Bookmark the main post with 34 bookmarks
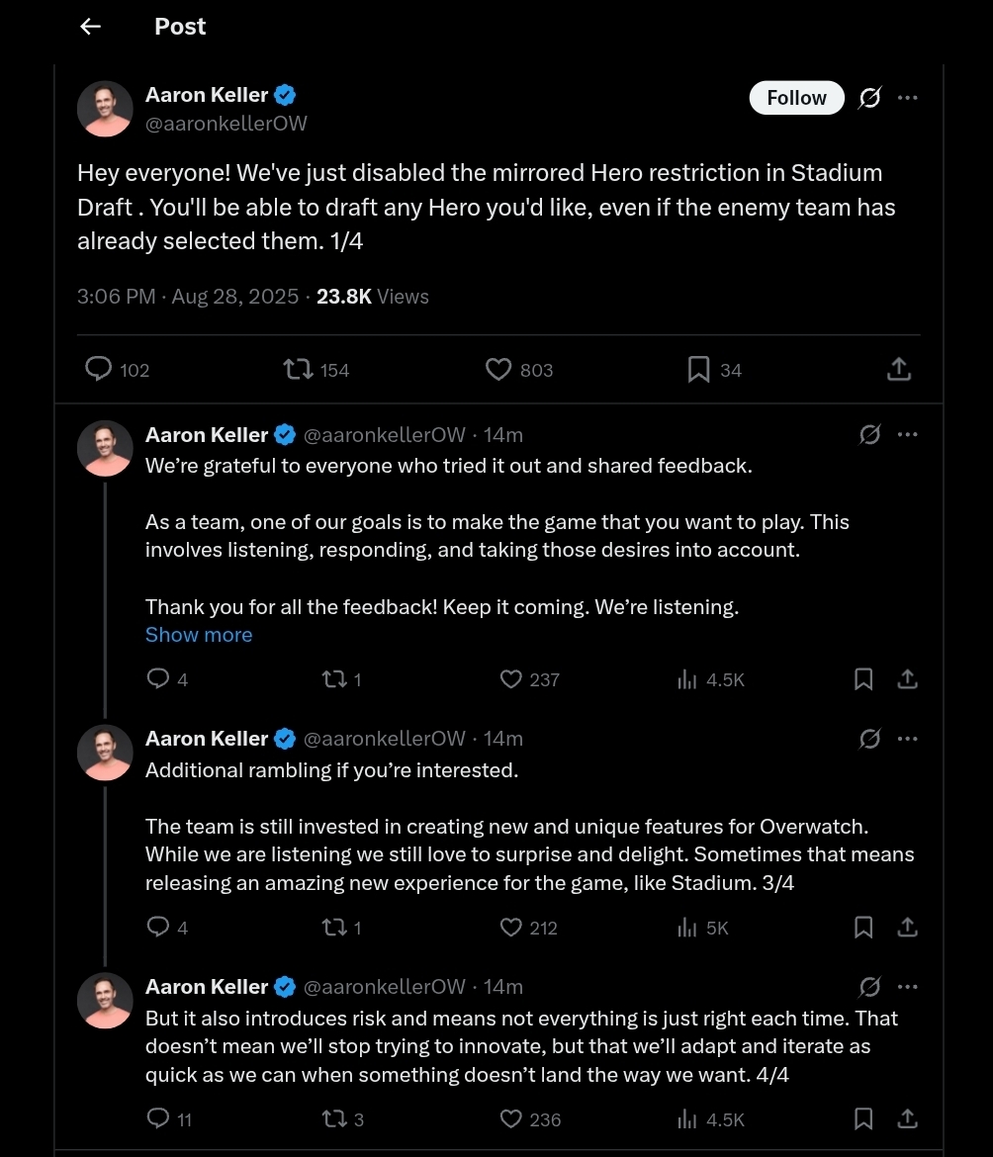Screen dimensions: 993x1157 pyautogui.click(x=698, y=370)
